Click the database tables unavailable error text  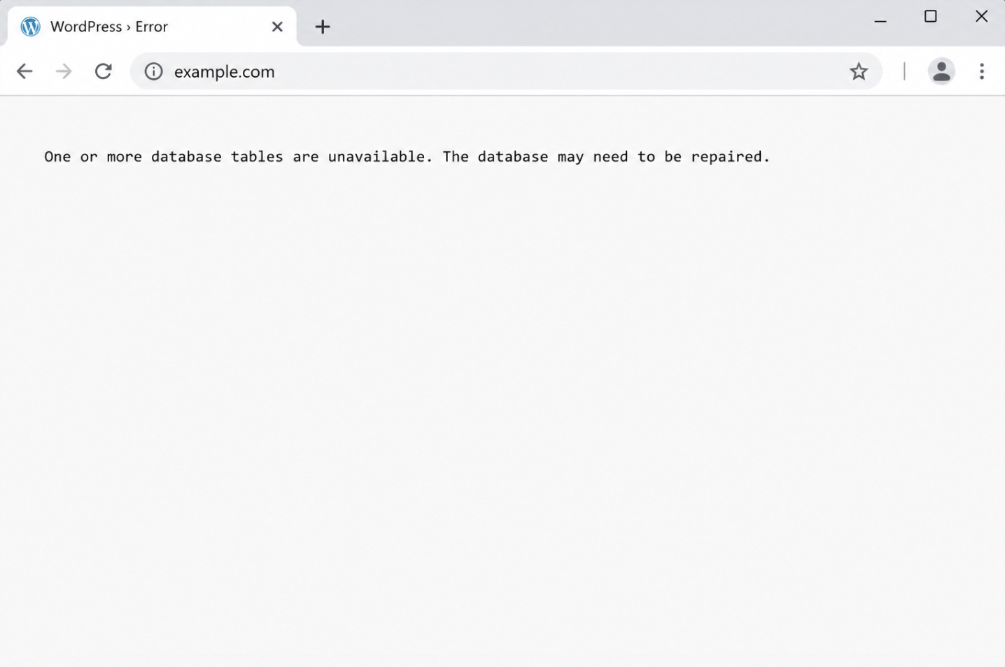(407, 157)
